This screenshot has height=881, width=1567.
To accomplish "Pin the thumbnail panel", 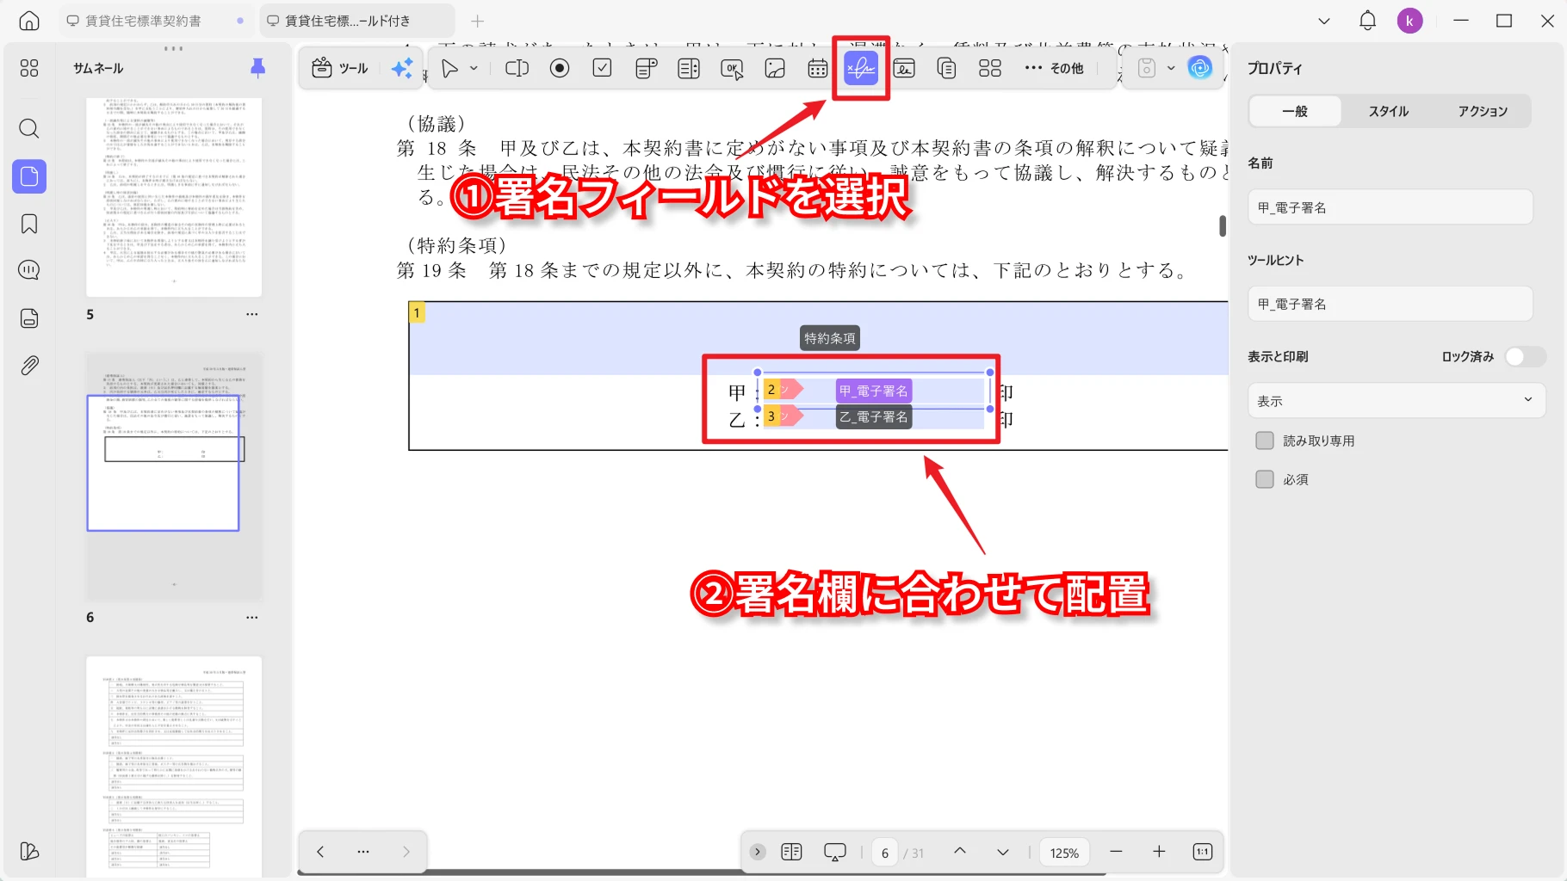I will click(257, 68).
